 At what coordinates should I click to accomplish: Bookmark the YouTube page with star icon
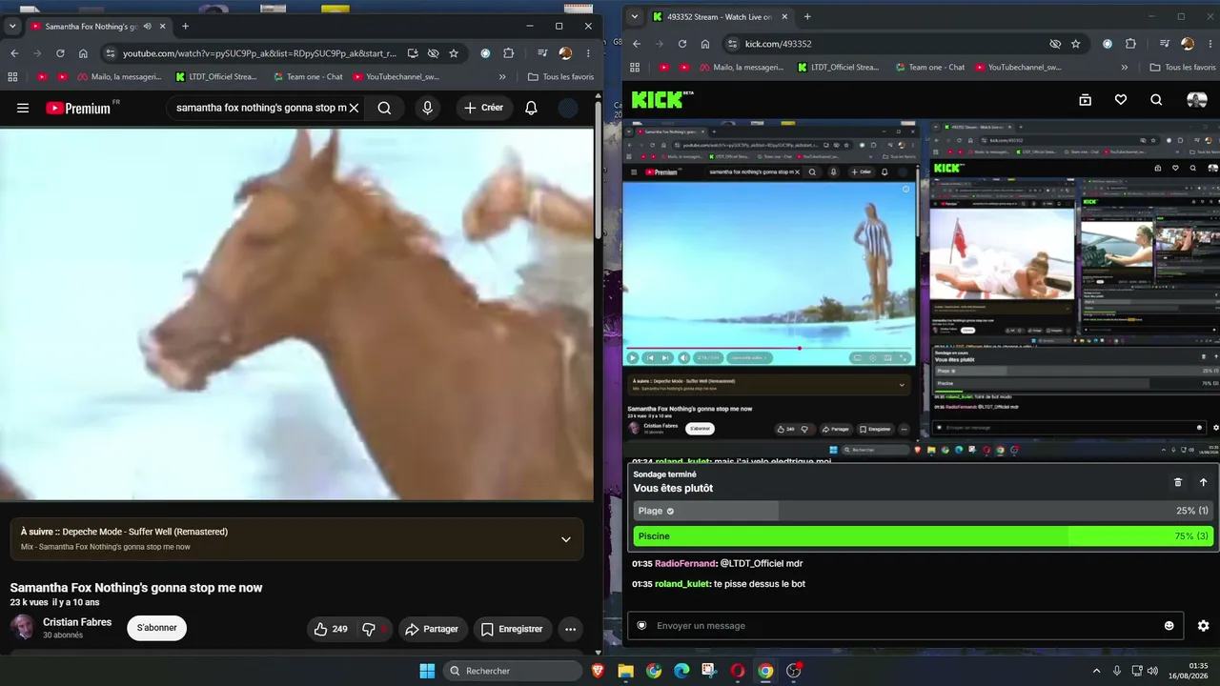(454, 53)
